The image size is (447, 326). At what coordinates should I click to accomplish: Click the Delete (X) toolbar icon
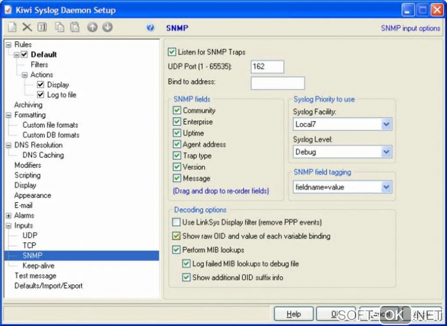(x=27, y=27)
